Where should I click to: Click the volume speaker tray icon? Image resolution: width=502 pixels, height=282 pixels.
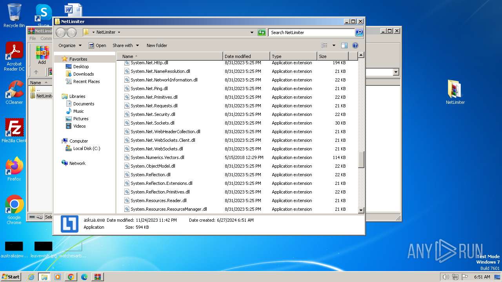[x=446, y=277]
